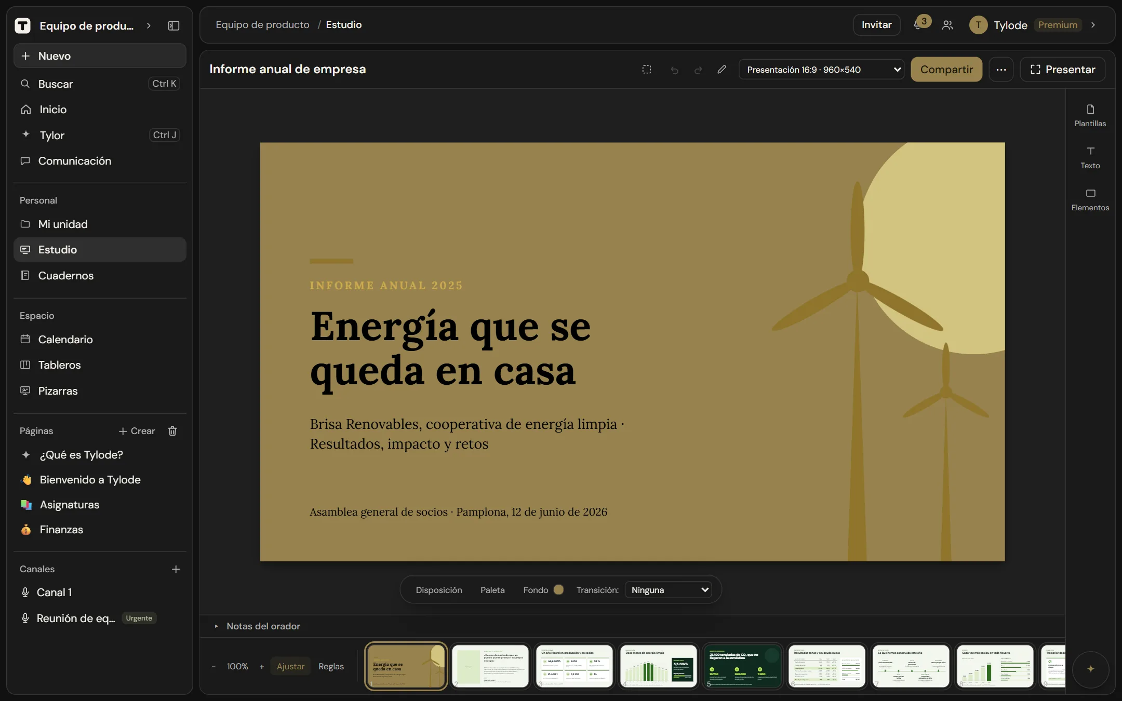
Task: Go to Calendario
Action: point(100,340)
